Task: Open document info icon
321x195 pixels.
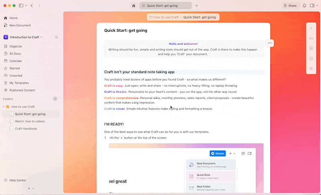Action: point(311,59)
